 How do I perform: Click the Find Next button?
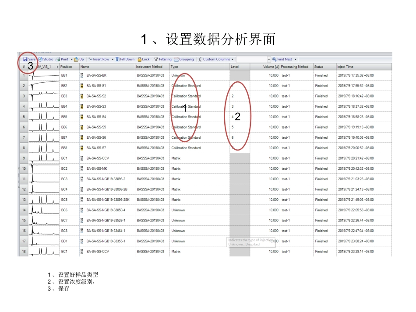[282, 59]
